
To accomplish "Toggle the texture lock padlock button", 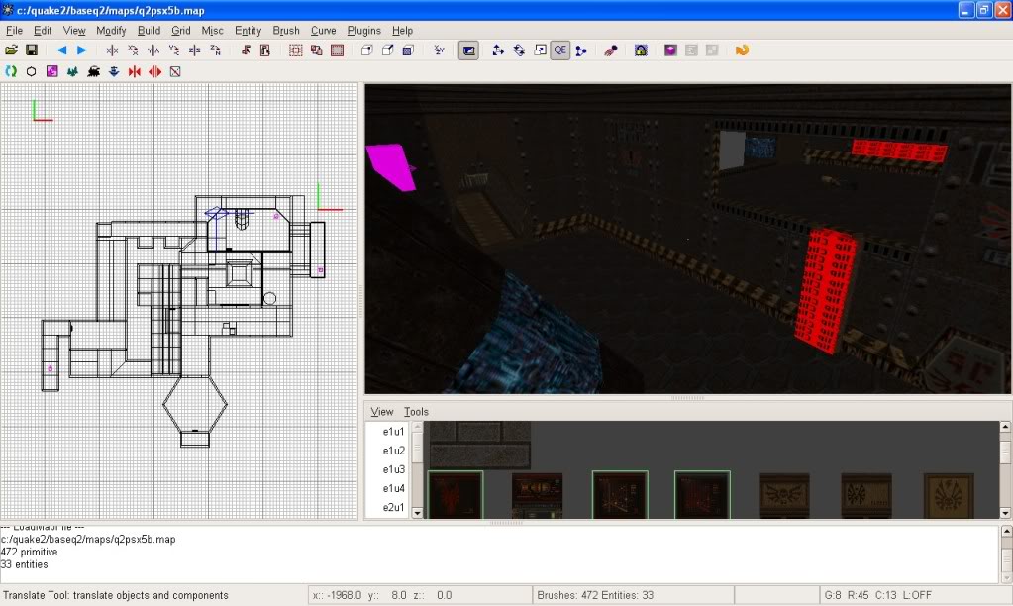I will (641, 50).
